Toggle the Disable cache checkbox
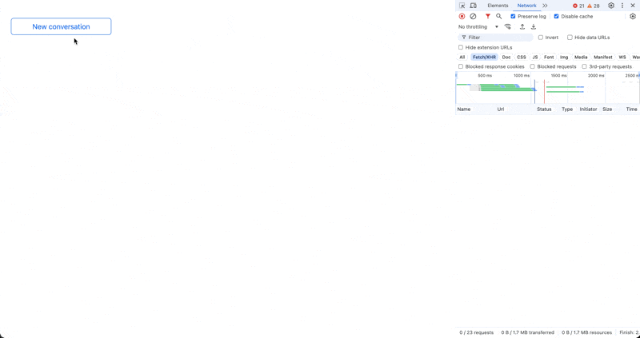Image resolution: width=640 pixels, height=338 pixels. (x=556, y=16)
